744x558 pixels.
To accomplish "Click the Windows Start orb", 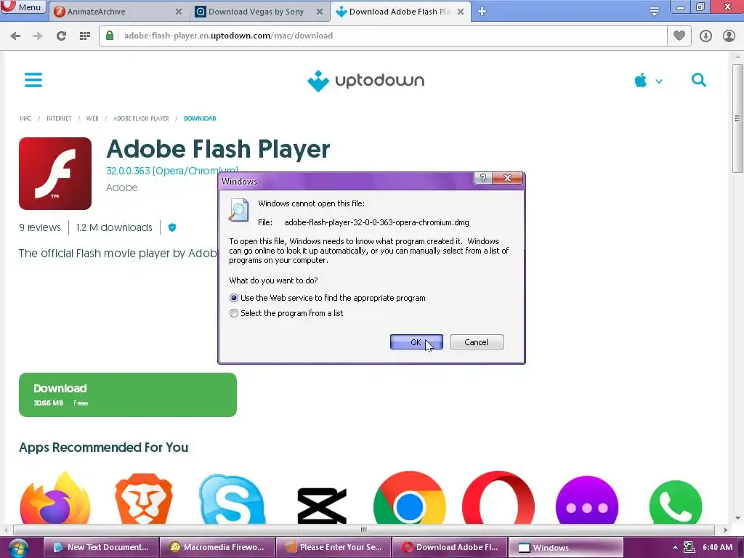I will click(17, 548).
